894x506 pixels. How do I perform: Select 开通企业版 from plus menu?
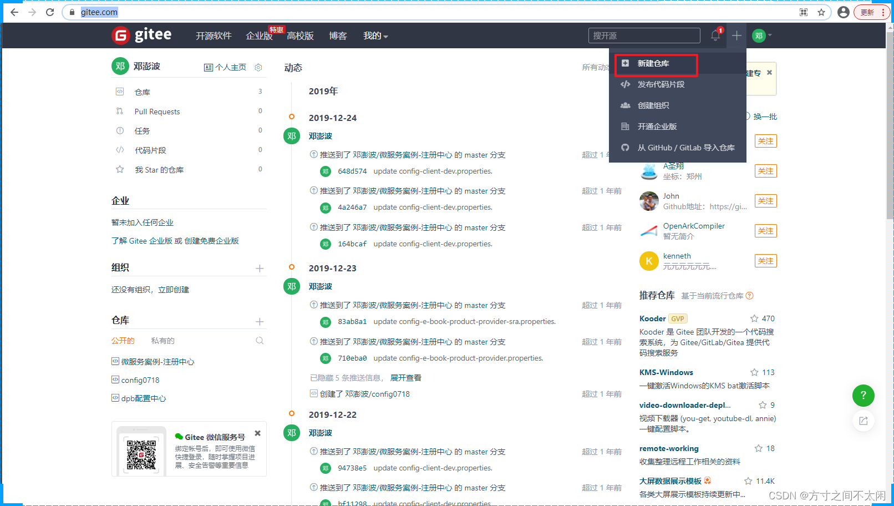pos(678,126)
